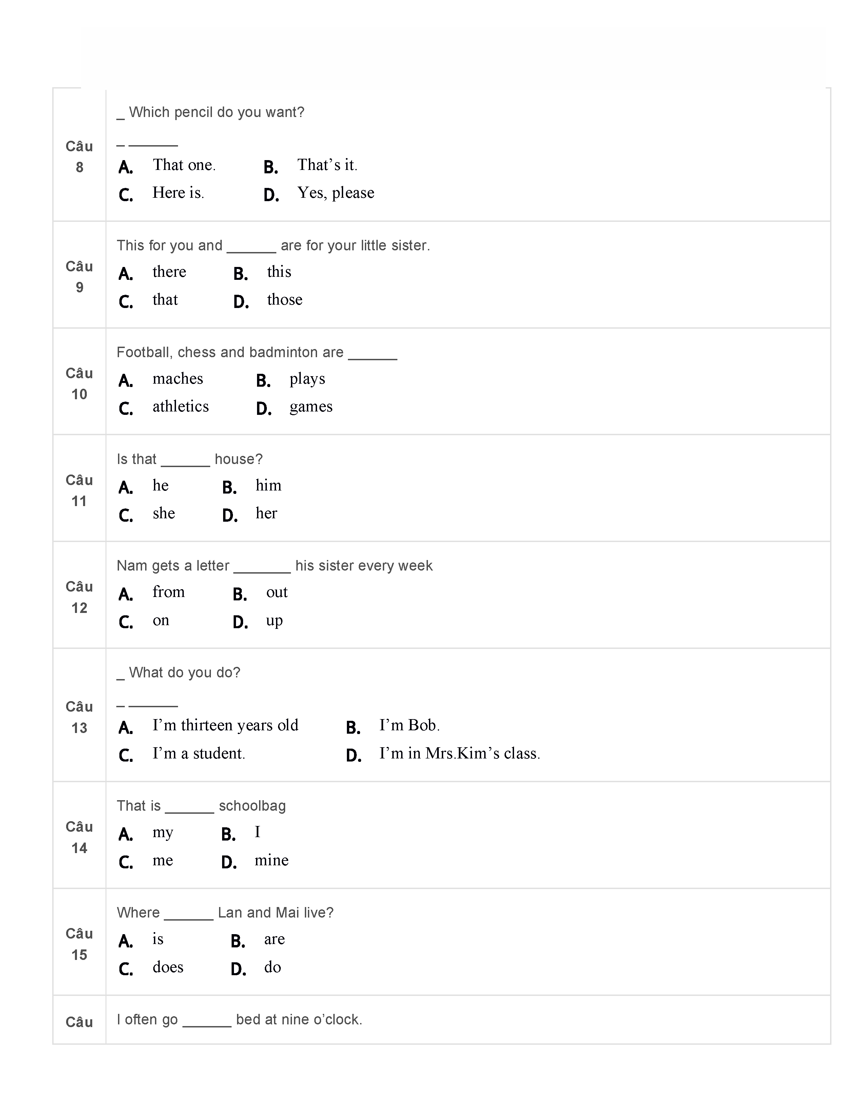Select "mine" option in Câu 14

pyautogui.click(x=271, y=861)
